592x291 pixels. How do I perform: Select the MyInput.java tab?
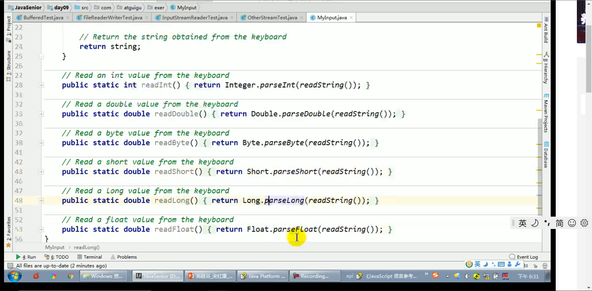(332, 18)
